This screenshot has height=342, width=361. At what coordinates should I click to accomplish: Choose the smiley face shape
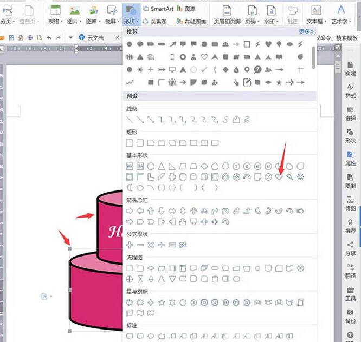(x=268, y=177)
